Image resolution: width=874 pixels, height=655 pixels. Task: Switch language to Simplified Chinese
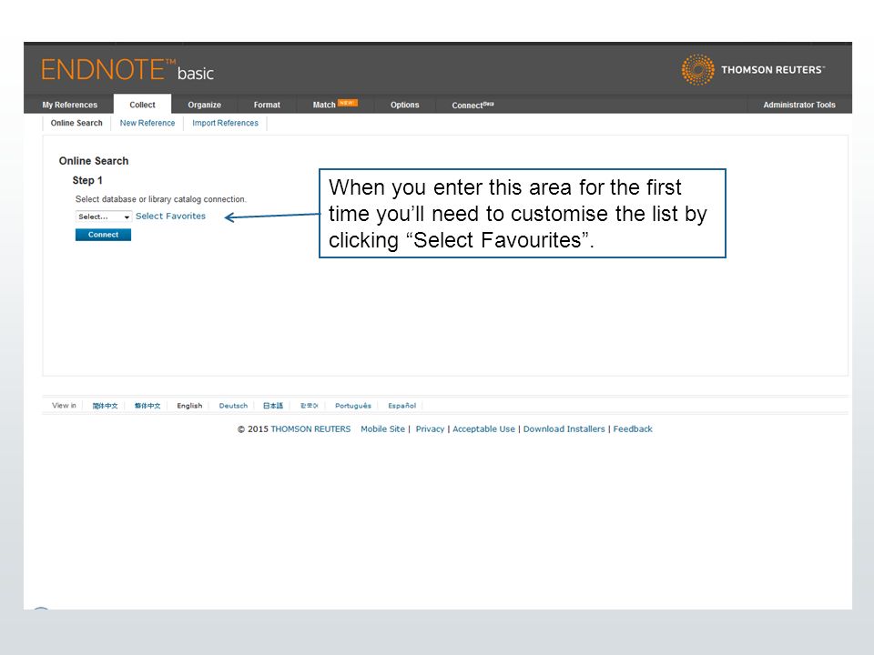point(105,406)
